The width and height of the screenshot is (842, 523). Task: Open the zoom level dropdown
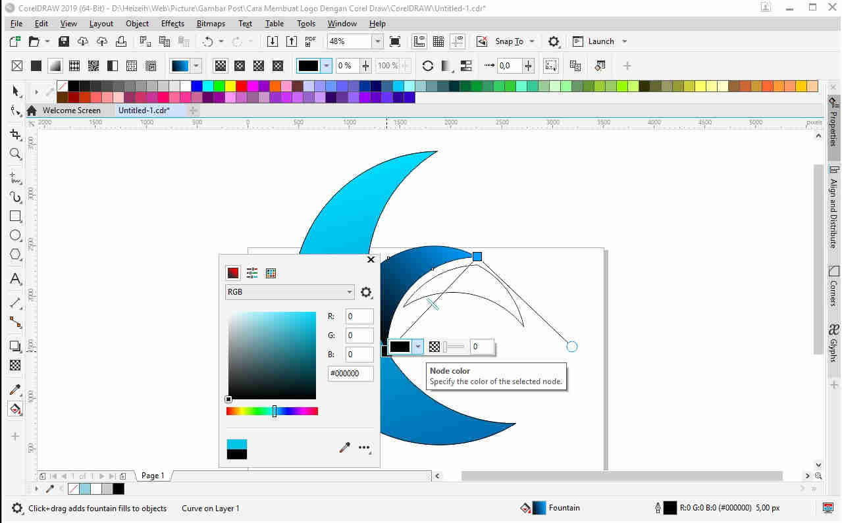(x=377, y=41)
